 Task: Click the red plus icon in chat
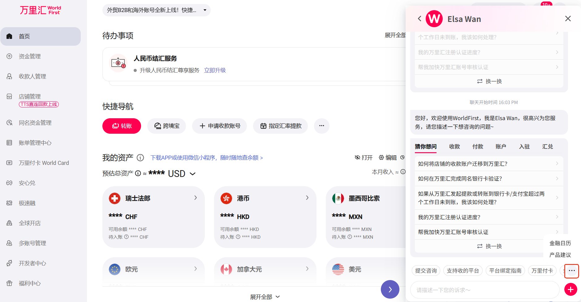coord(570,290)
